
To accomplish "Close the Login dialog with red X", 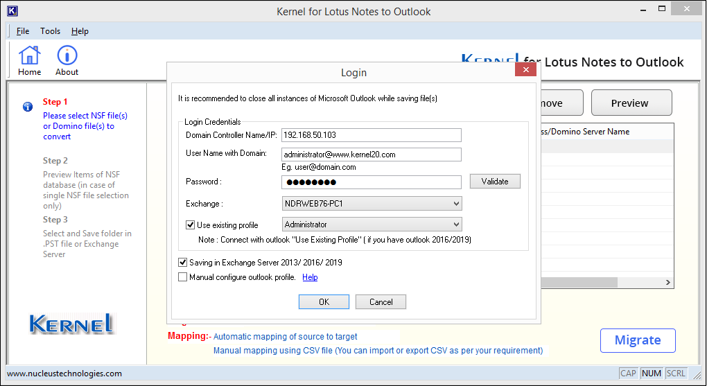I will (525, 69).
